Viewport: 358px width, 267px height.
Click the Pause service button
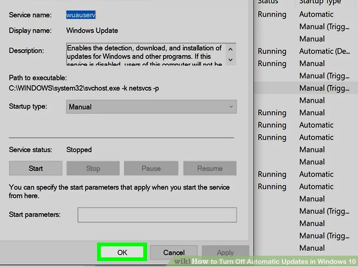[151, 168]
